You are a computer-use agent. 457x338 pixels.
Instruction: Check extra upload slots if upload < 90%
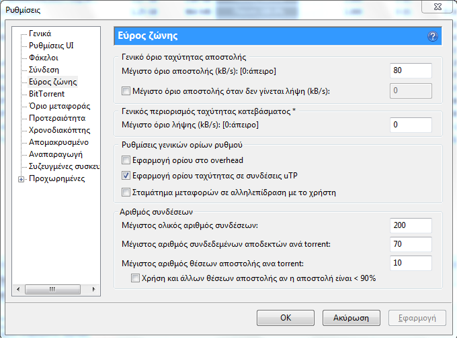pos(135,278)
